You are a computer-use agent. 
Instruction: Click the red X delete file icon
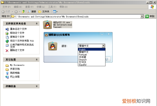[x=7, y=51]
